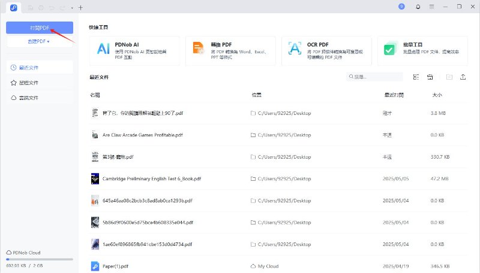Click the orange 轉換 PDF document icon
Viewport: 480px width, 273px height.
199,48
